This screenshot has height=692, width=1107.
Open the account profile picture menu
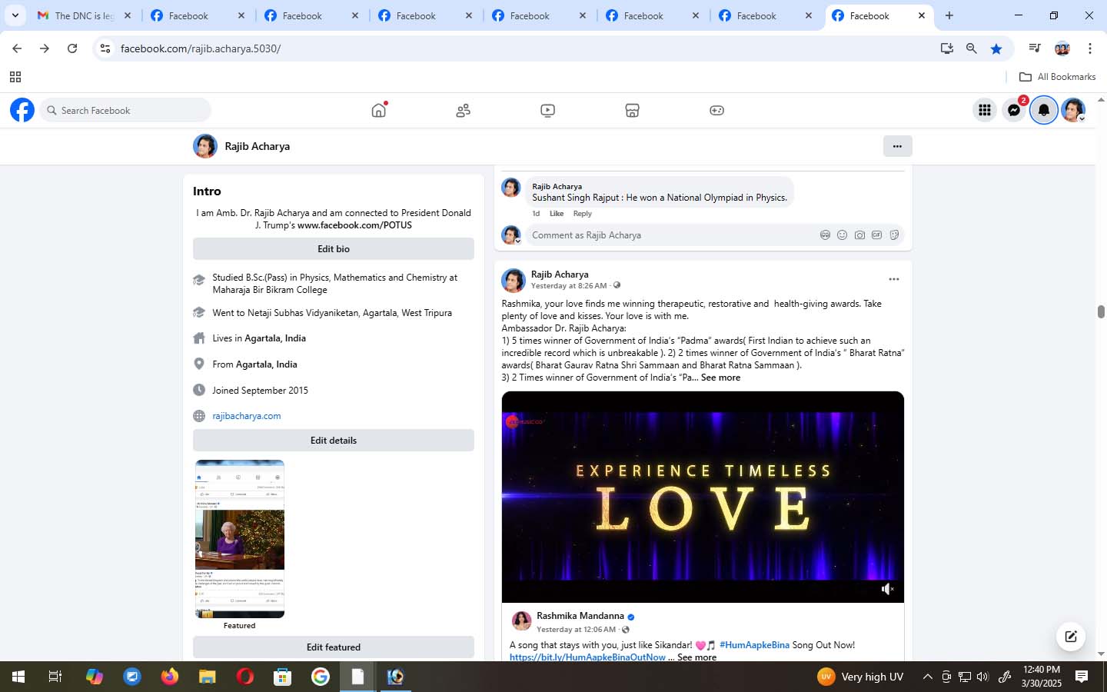point(1073,110)
